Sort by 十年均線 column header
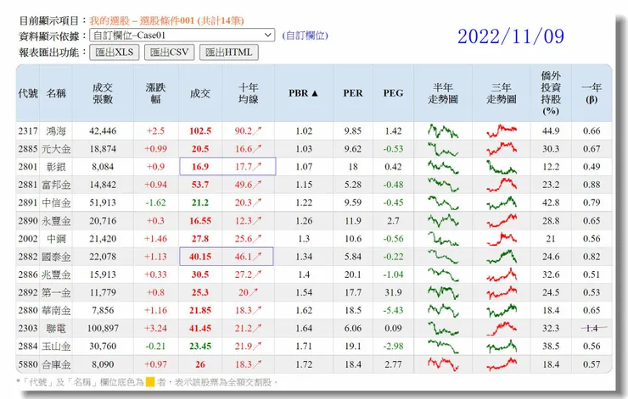Viewport: 628px width, 399px height. (248, 93)
